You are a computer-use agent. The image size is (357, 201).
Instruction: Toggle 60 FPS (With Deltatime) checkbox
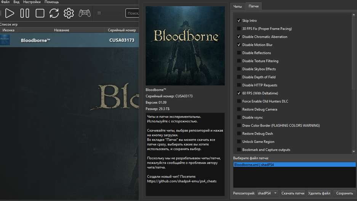point(239,93)
